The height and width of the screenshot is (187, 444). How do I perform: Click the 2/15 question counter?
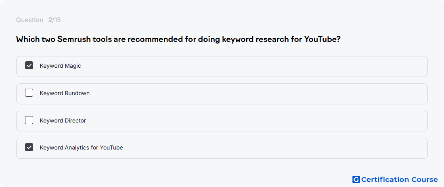pos(54,20)
